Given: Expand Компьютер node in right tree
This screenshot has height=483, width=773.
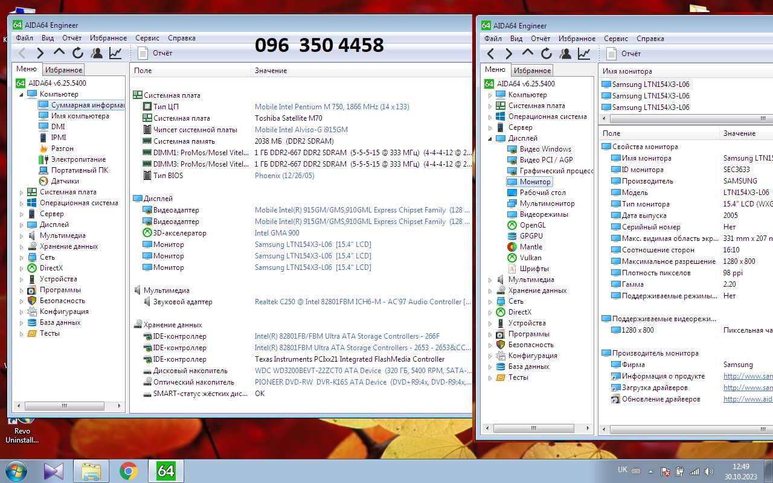Looking at the screenshot, I should coord(490,95).
